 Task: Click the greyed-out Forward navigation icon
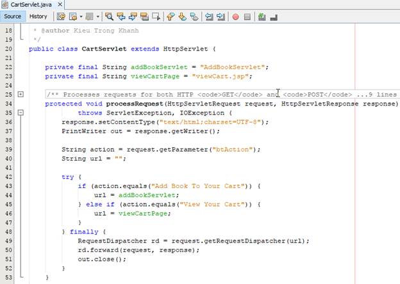point(89,17)
